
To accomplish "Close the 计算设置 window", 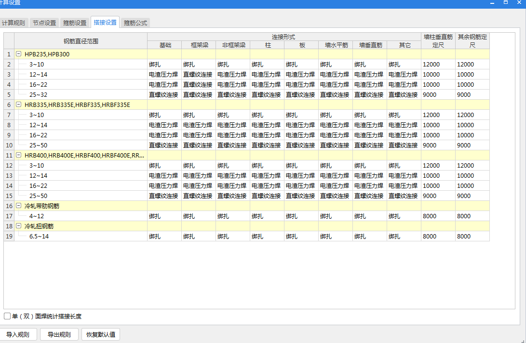I will [x=519, y=3].
